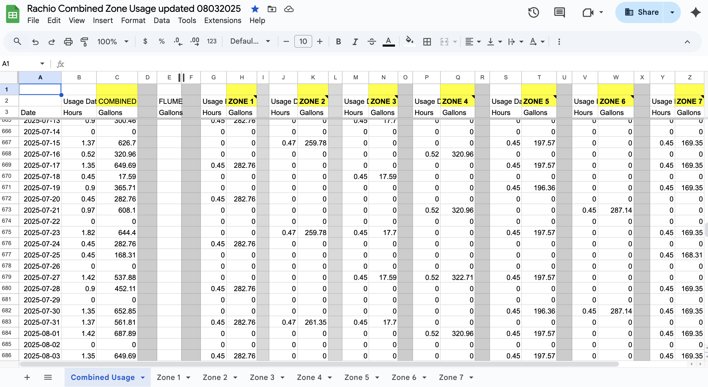Screen dimensions: 708x387
Task: Increase decimal places
Action: (195, 42)
